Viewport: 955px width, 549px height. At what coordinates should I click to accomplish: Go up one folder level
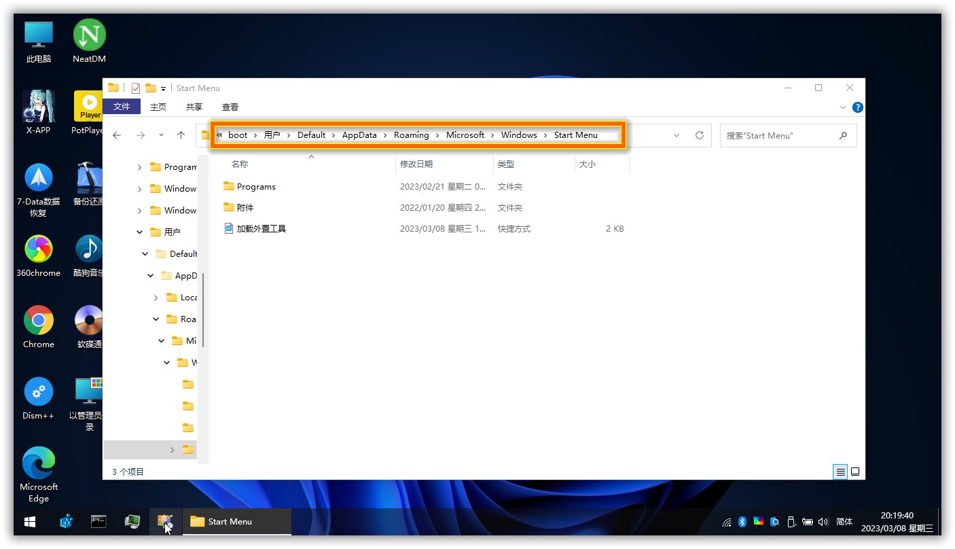pos(181,135)
